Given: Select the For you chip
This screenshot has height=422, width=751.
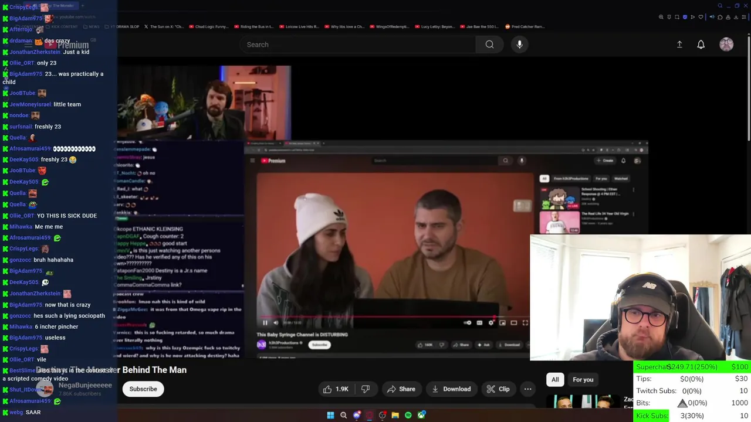Looking at the screenshot, I should (x=583, y=380).
